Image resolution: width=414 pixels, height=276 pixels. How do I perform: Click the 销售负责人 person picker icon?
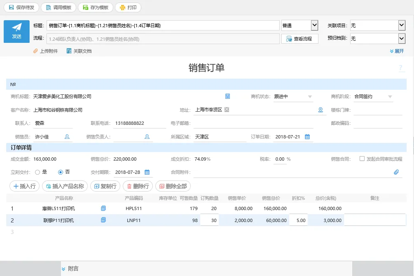tap(147, 136)
